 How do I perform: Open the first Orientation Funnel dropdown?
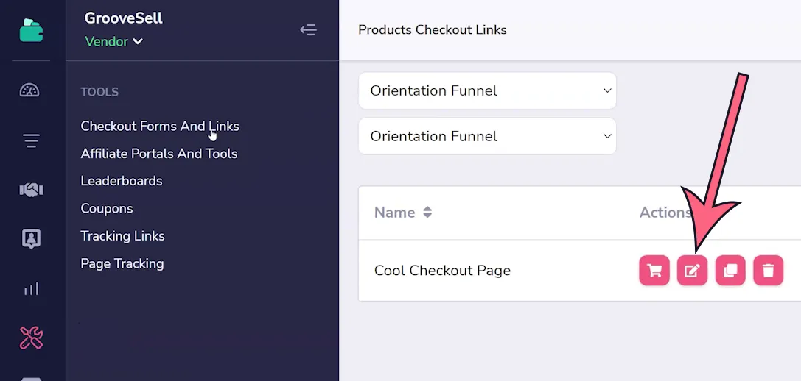[x=487, y=90]
